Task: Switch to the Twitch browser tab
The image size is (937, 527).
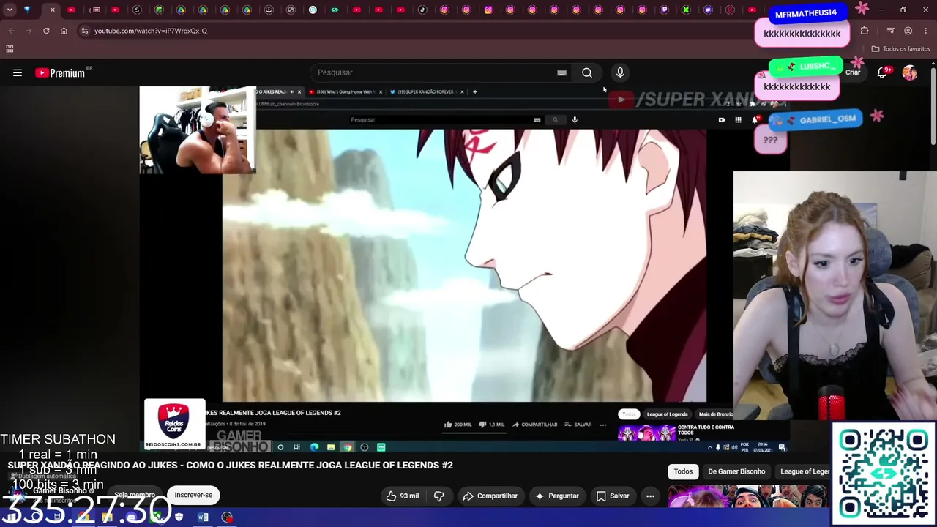Action: (664, 10)
